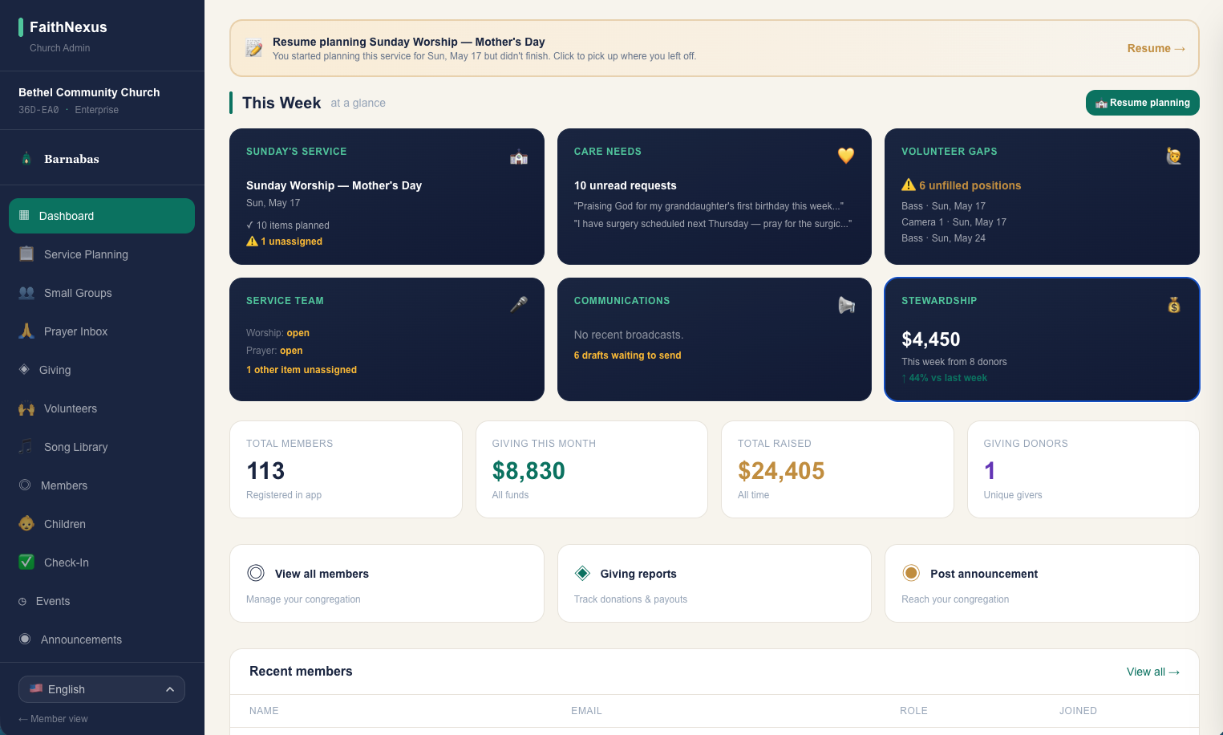The width and height of the screenshot is (1223, 735).
Task: Click '6 drafts waiting to send'
Action: point(627,355)
